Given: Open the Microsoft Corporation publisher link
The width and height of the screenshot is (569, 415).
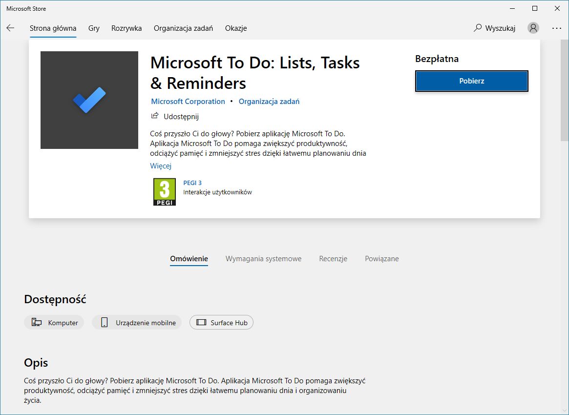Looking at the screenshot, I should pyautogui.click(x=188, y=101).
